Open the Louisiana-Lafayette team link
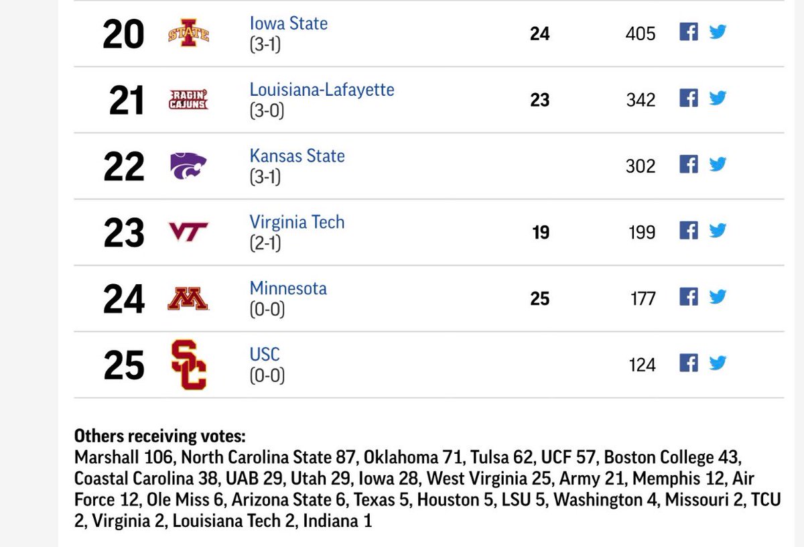 [x=322, y=89]
